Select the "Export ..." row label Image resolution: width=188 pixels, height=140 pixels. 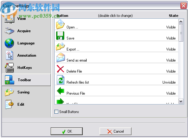[73, 49]
